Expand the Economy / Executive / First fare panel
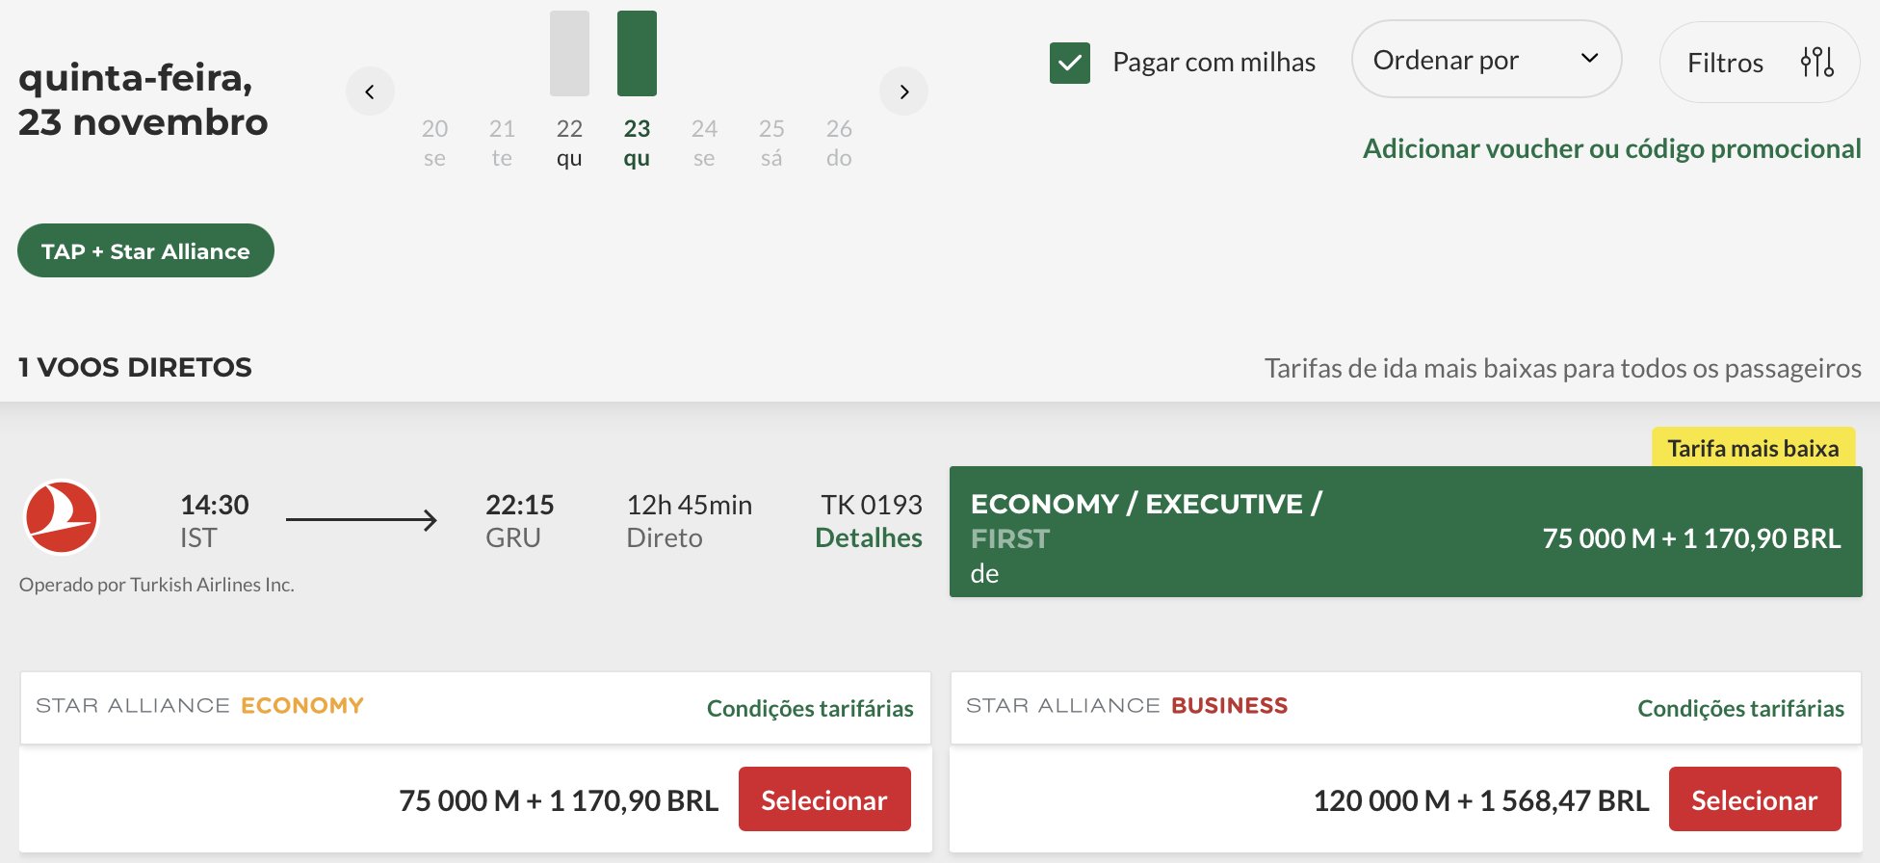The width and height of the screenshot is (1880, 863). click(1405, 532)
